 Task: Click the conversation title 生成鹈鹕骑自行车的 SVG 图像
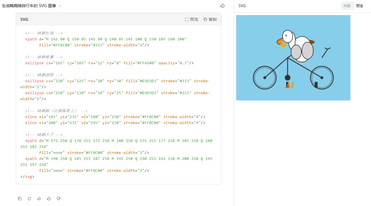coord(29,6)
